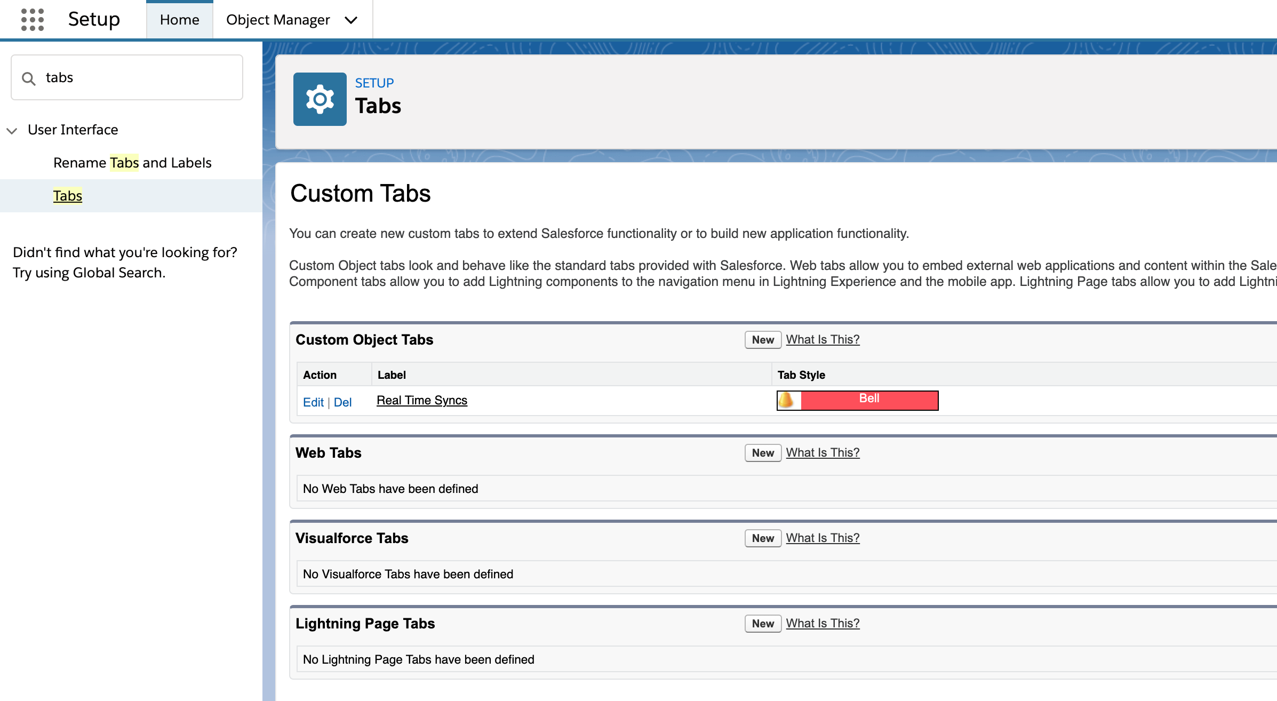
Task: Click the No Web Tabs have been defined text
Action: (x=390, y=489)
